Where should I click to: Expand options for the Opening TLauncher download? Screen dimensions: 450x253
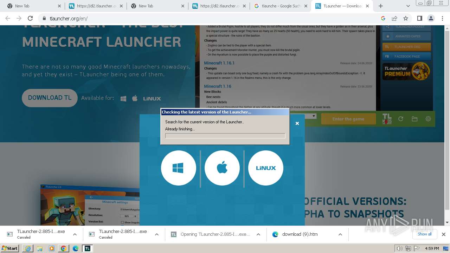tap(258, 234)
